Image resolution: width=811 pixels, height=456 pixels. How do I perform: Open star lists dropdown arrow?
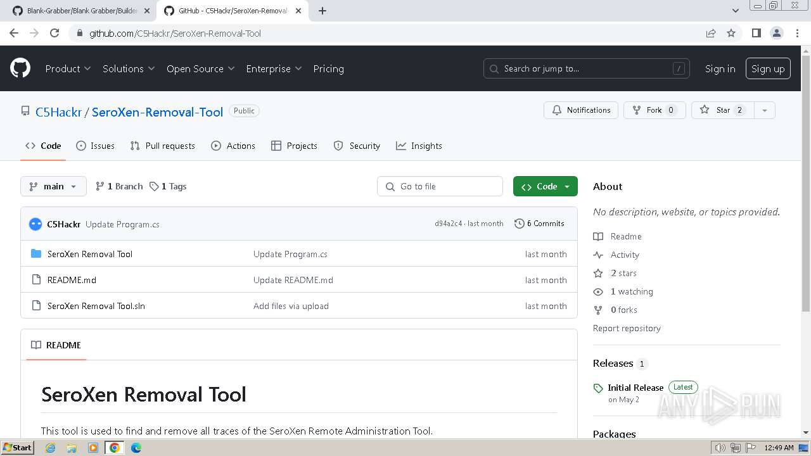pos(765,110)
